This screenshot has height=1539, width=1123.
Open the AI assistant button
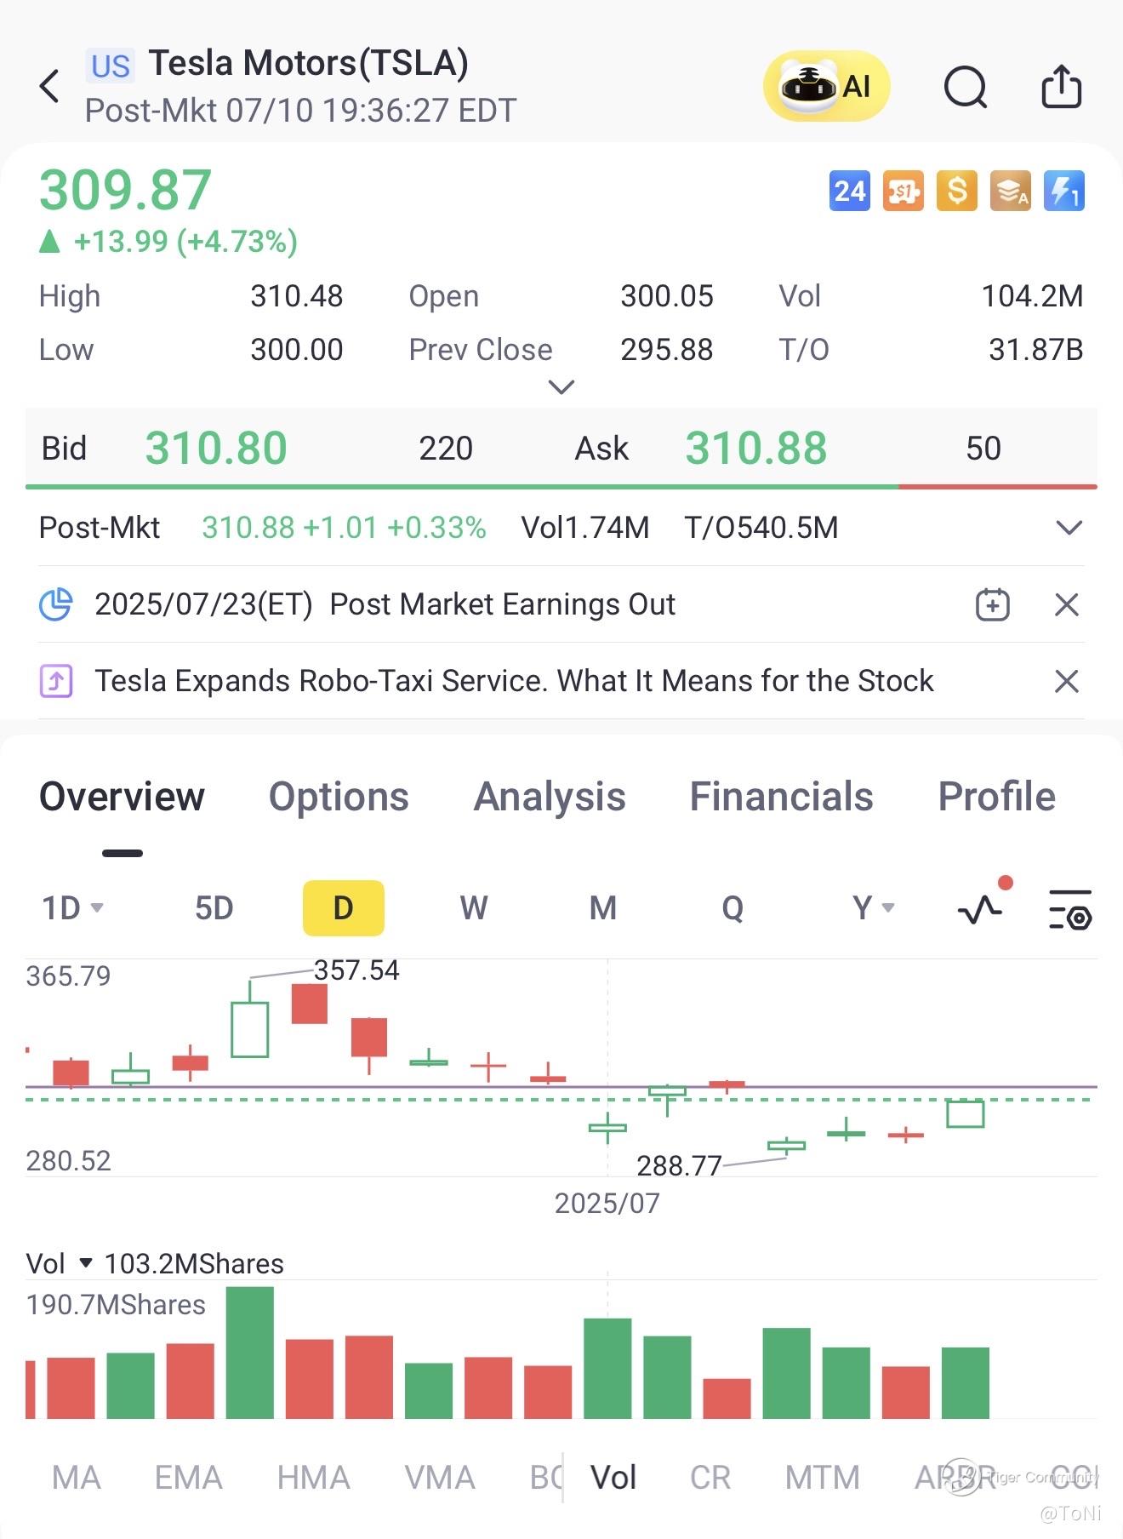(825, 86)
